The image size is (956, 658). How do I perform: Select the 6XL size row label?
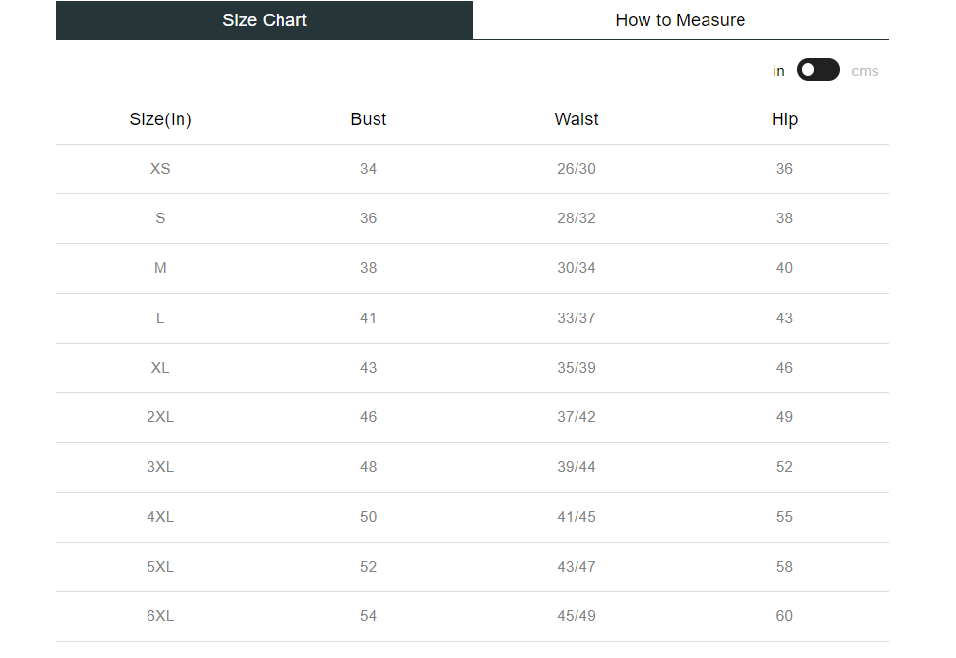[160, 616]
